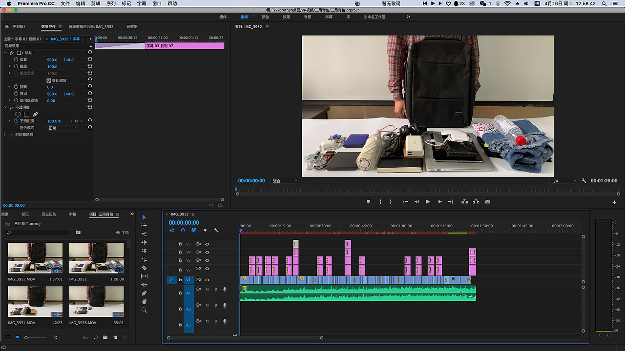This screenshot has width=625, height=351.
Task: Open the 序列 menu
Action: coord(111,3)
